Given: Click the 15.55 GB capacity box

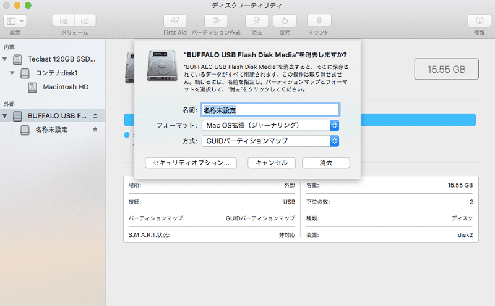Looking at the screenshot, I should pyautogui.click(x=446, y=69).
